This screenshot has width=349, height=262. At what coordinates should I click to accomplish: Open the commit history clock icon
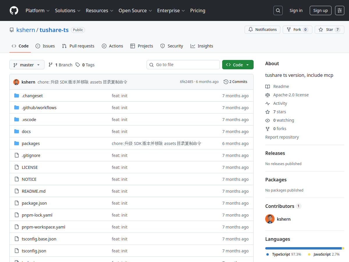click(226, 82)
